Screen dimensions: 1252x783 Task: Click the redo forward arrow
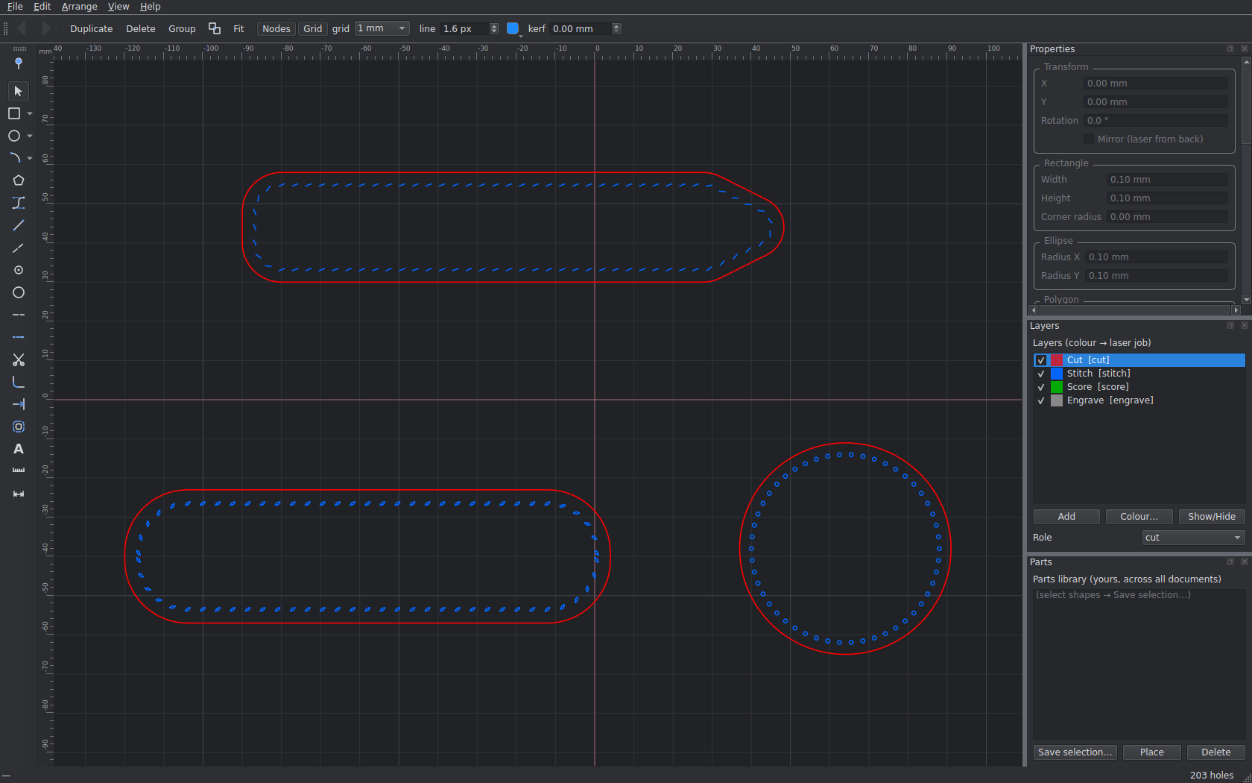tap(46, 28)
